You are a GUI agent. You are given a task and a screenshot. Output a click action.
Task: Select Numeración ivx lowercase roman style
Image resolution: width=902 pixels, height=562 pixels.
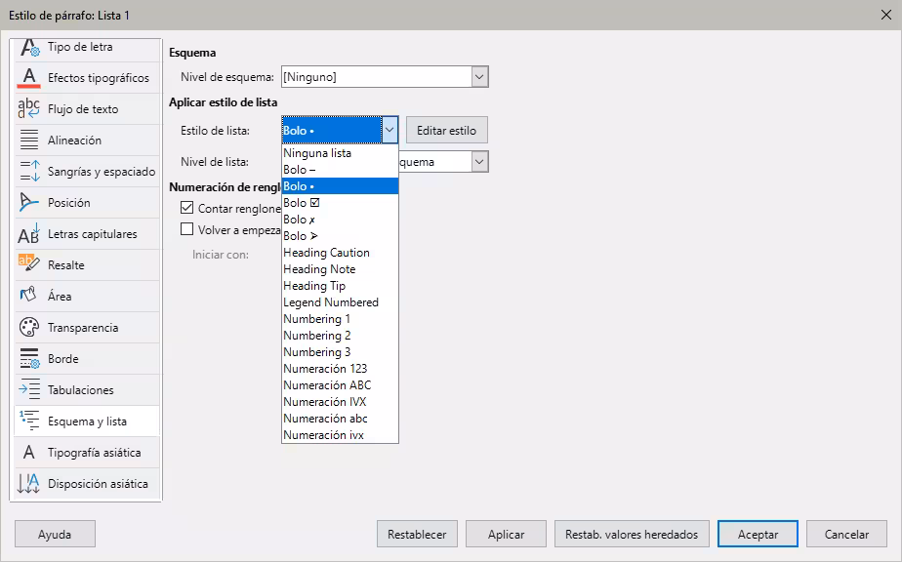340,435
